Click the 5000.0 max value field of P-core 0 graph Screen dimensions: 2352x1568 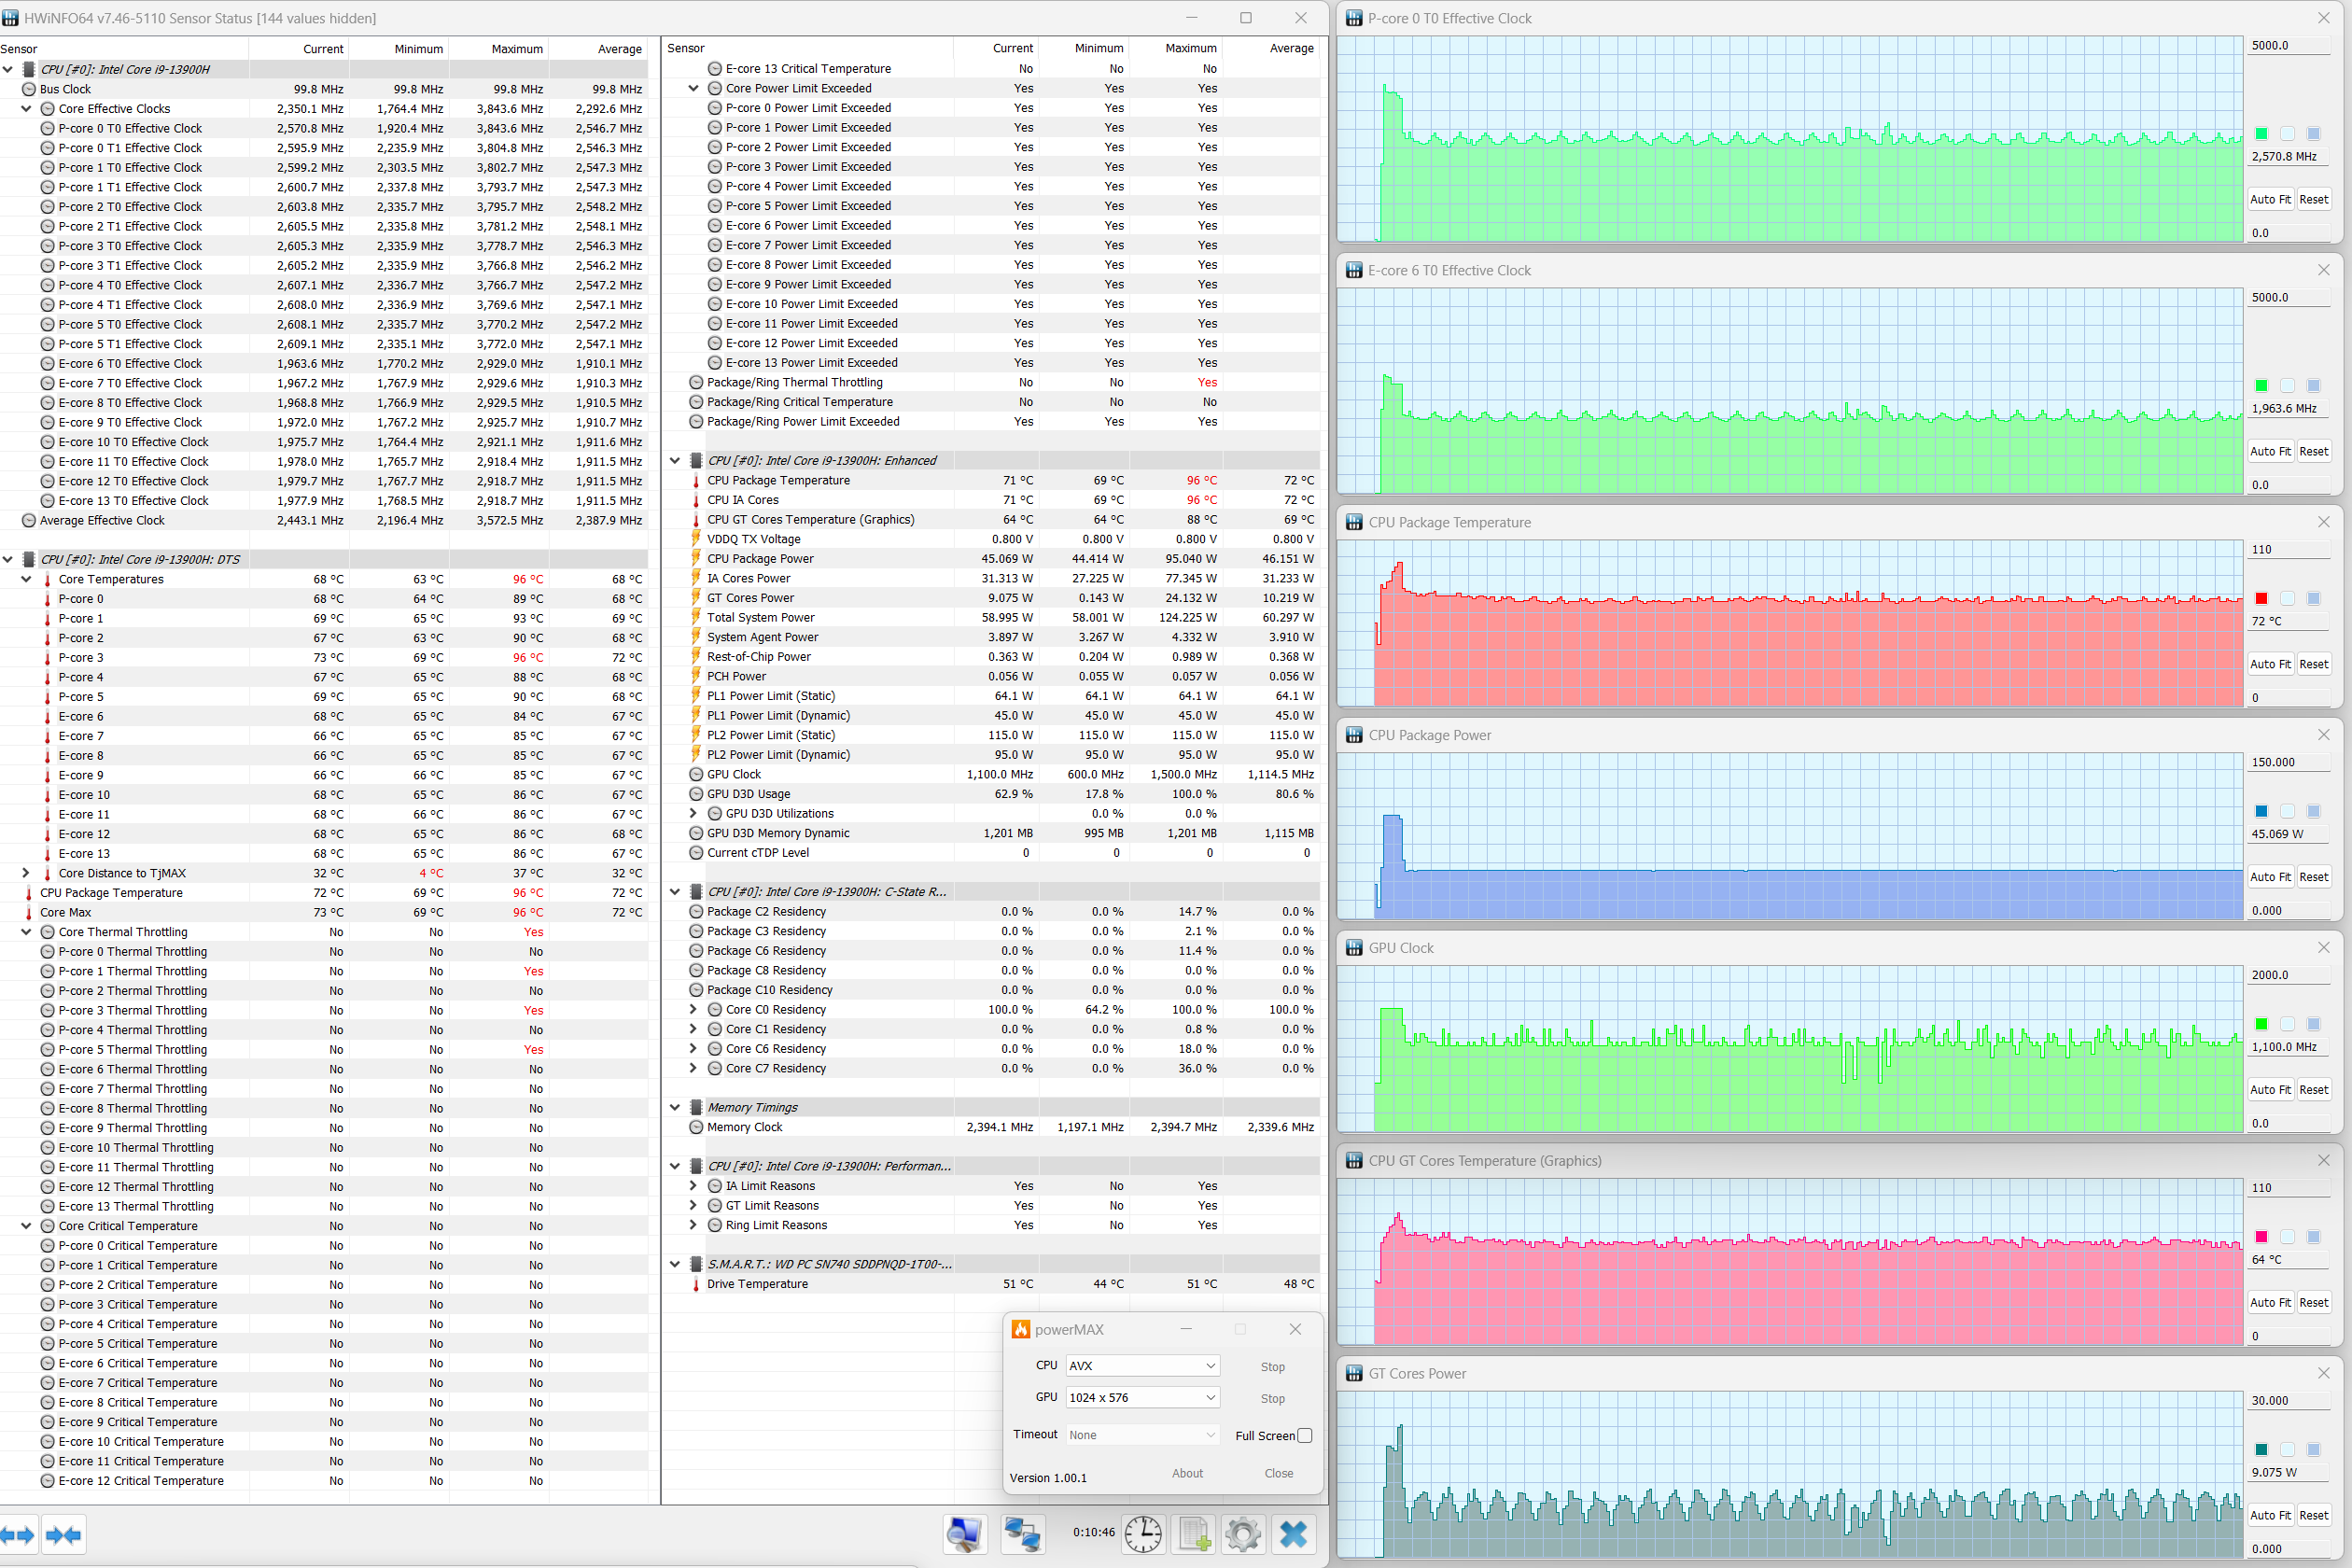pos(2286,46)
